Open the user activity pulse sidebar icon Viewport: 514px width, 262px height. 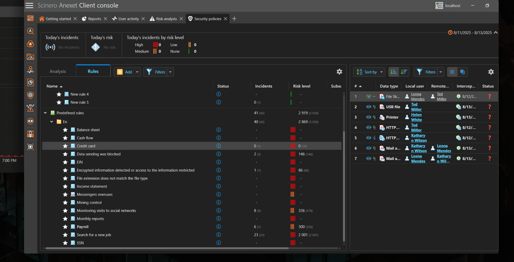click(x=31, y=70)
